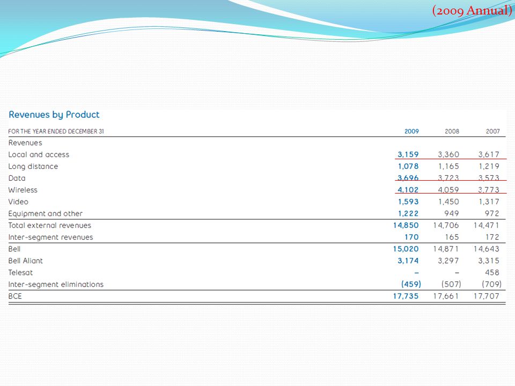Click Bell 2007 value 14,643

tap(487, 249)
